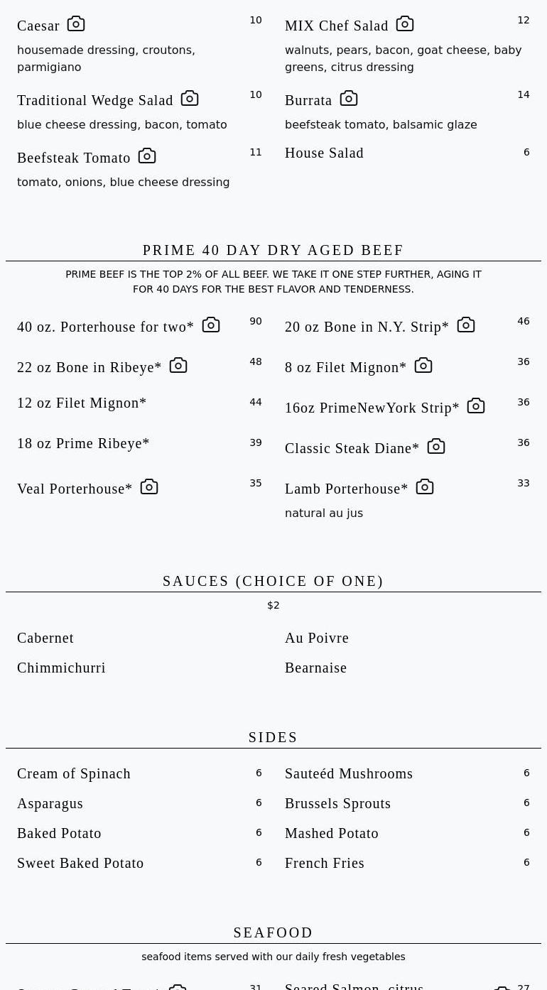The width and height of the screenshot is (547, 990).
Task: View Classic Steak Diane photo icon
Action: (x=436, y=446)
